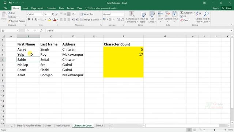The width and height of the screenshot is (234, 132).
Task: Click the Undo arrow icon
Action: [10, 3]
